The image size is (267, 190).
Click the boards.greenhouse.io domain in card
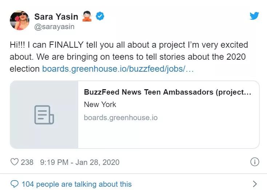point(120,118)
